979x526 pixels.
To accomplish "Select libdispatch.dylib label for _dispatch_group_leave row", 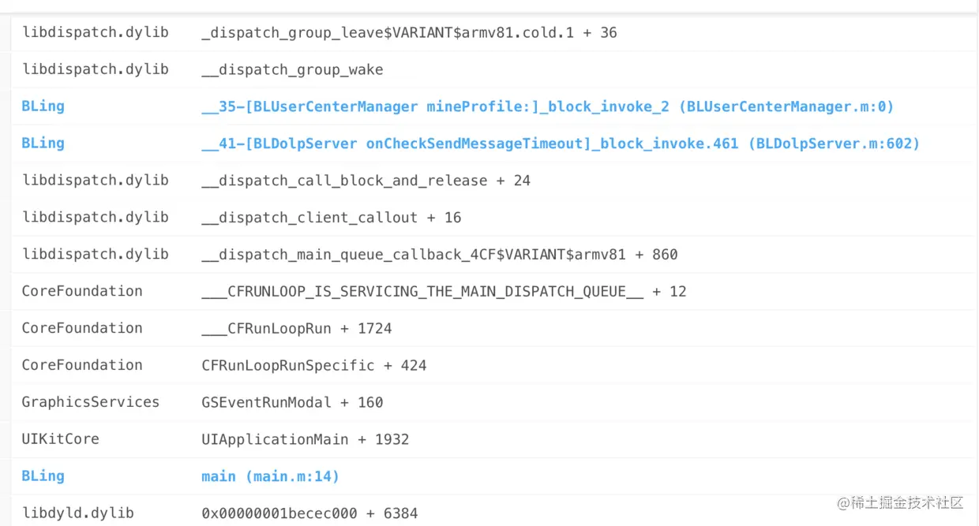I will pyautogui.click(x=96, y=33).
